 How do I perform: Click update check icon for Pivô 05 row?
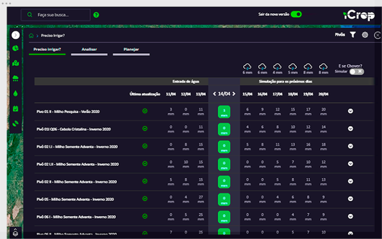coord(145,199)
